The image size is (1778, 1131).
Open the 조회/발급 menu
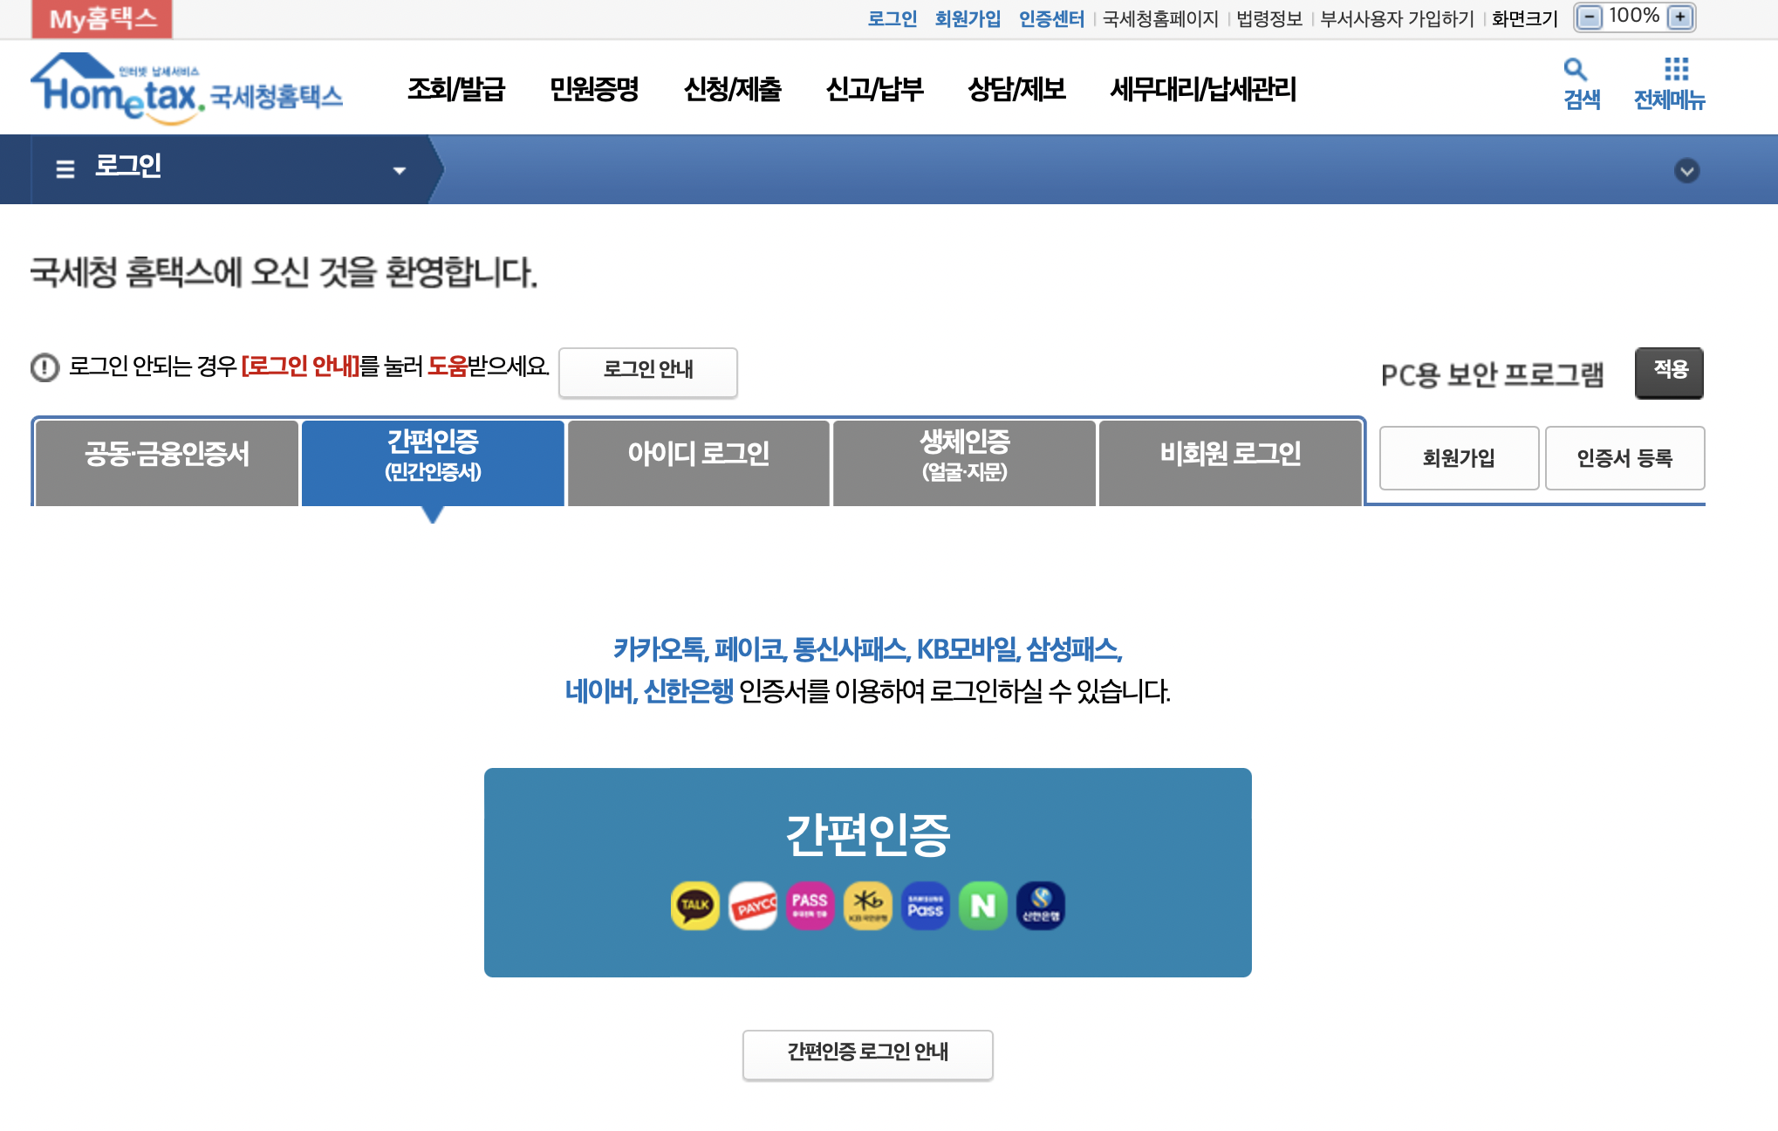pyautogui.click(x=456, y=89)
